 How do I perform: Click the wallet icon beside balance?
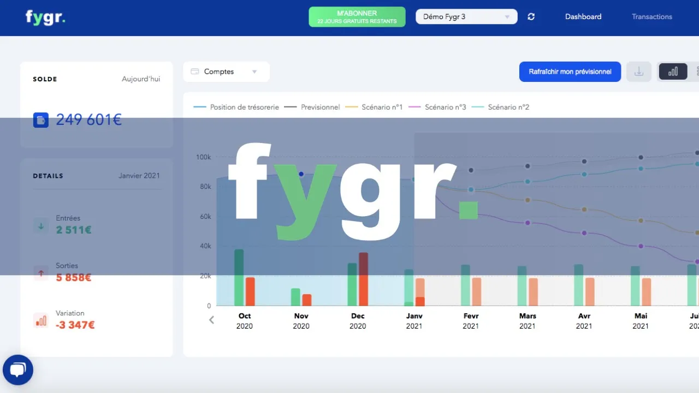tap(41, 120)
